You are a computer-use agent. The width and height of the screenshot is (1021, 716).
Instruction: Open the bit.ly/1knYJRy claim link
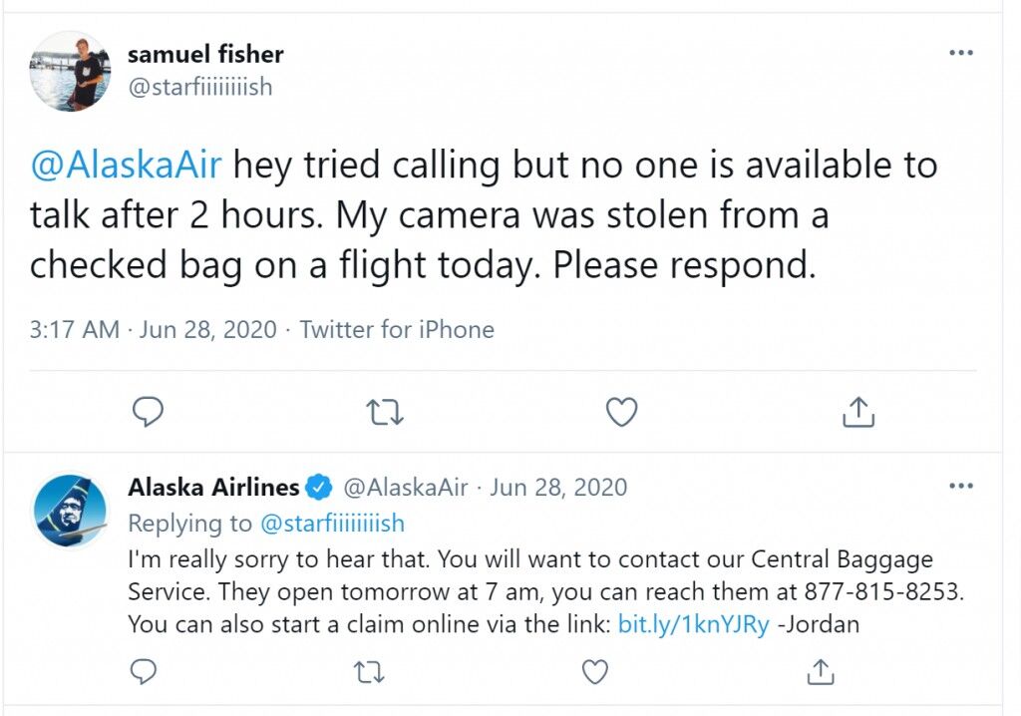694,624
